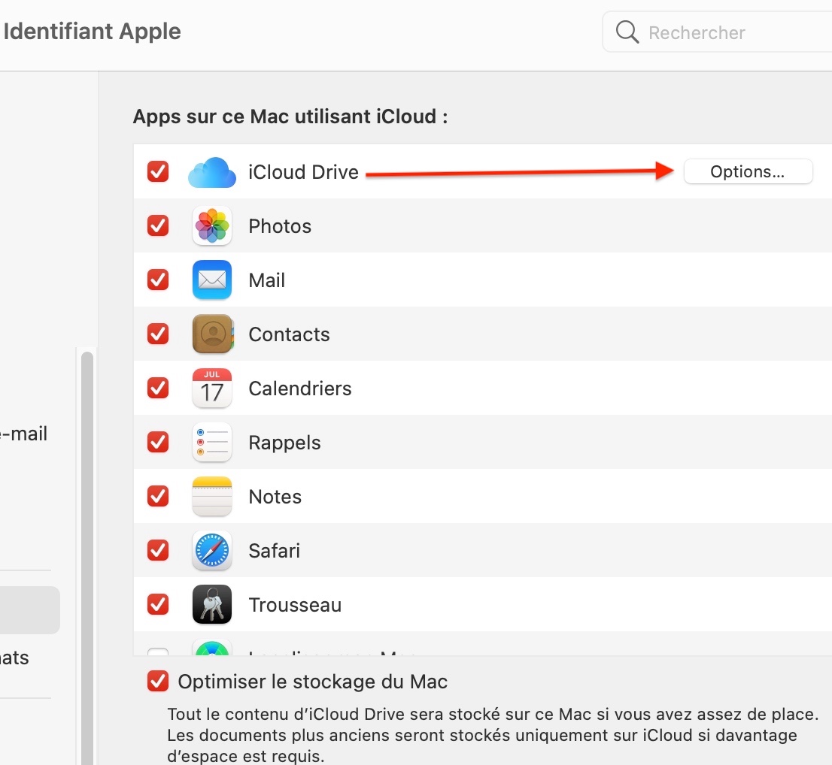
Task: Click the Mail envelope icon
Action: [x=211, y=280]
